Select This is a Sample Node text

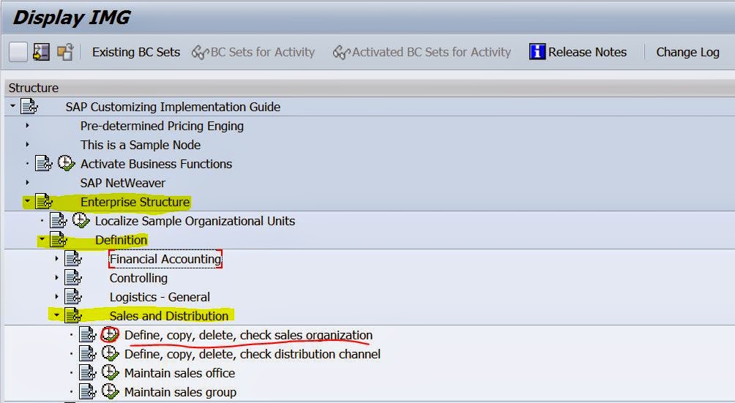click(140, 145)
